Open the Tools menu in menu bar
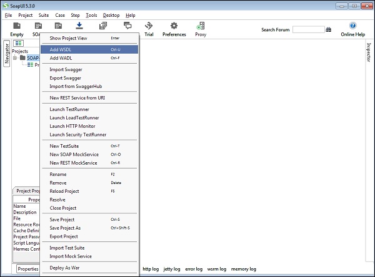The height and width of the screenshot is (277, 375). 91,15
